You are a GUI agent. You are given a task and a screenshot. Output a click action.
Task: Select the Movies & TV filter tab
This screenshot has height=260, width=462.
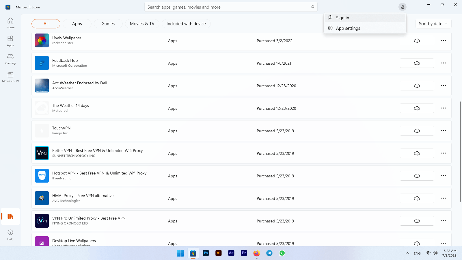142,24
